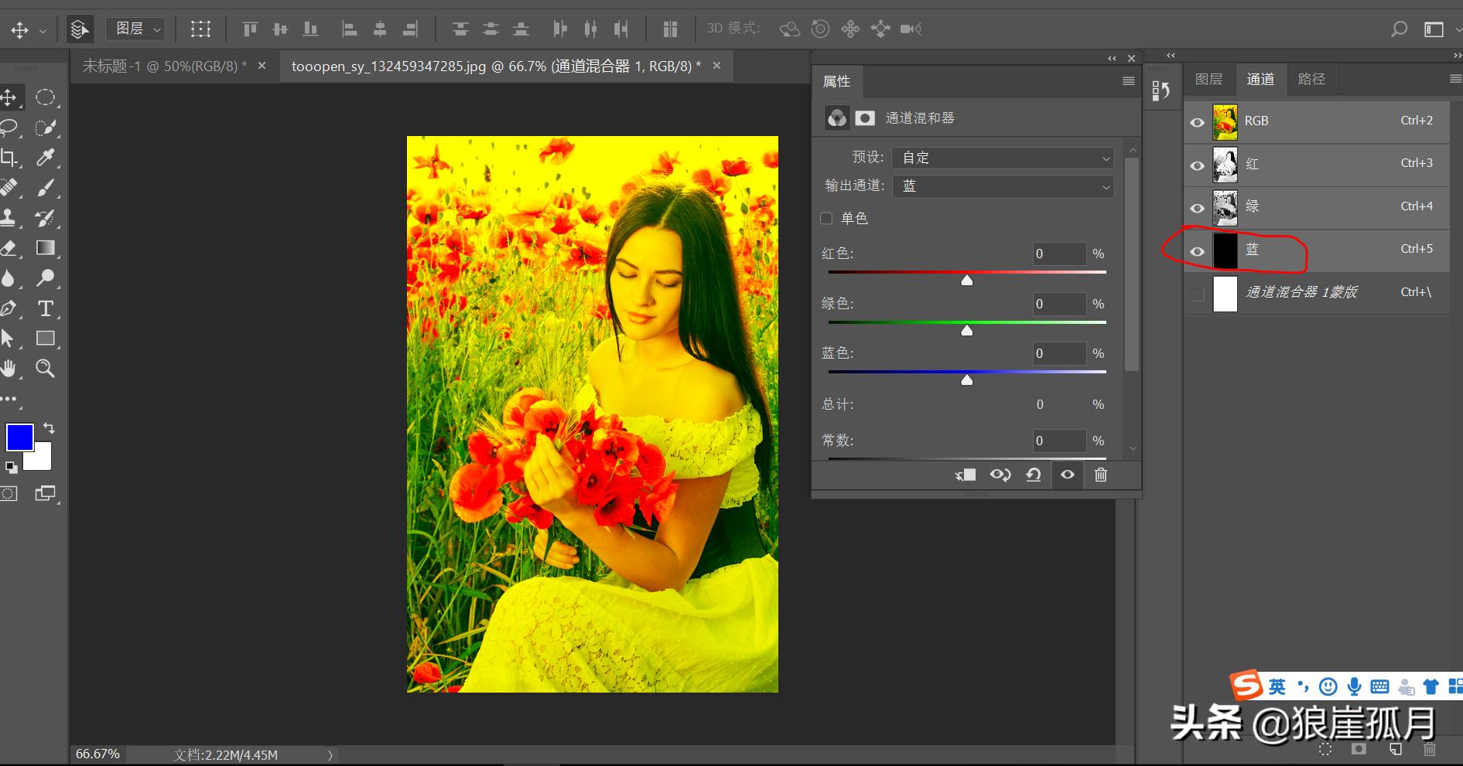The width and height of the screenshot is (1463, 766).
Task: Select the Hand tool
Action: point(9,369)
